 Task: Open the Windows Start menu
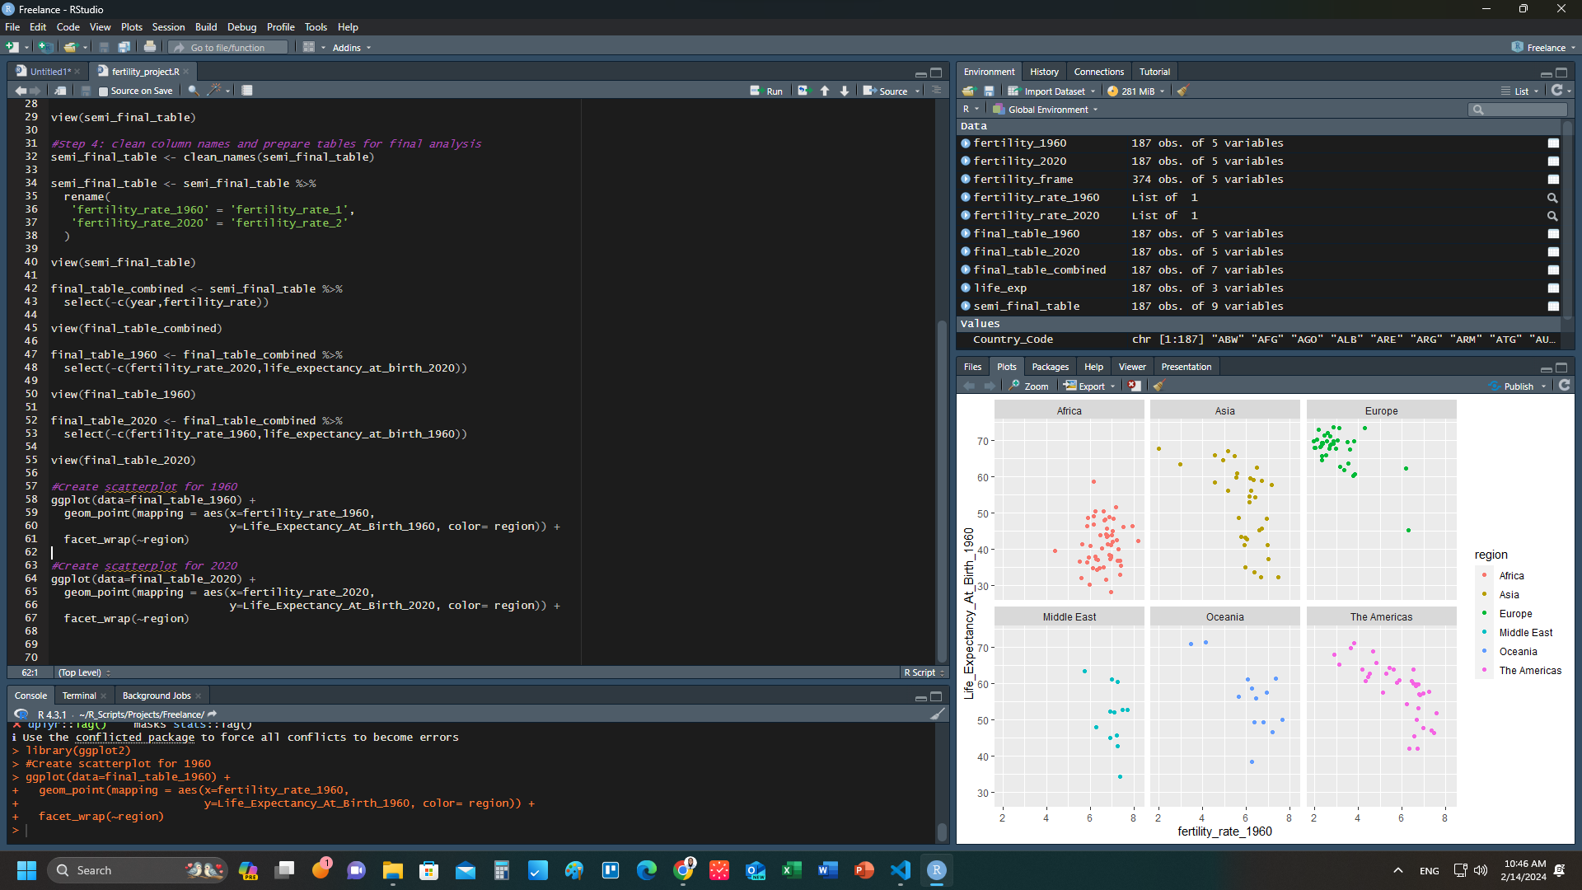(26, 870)
